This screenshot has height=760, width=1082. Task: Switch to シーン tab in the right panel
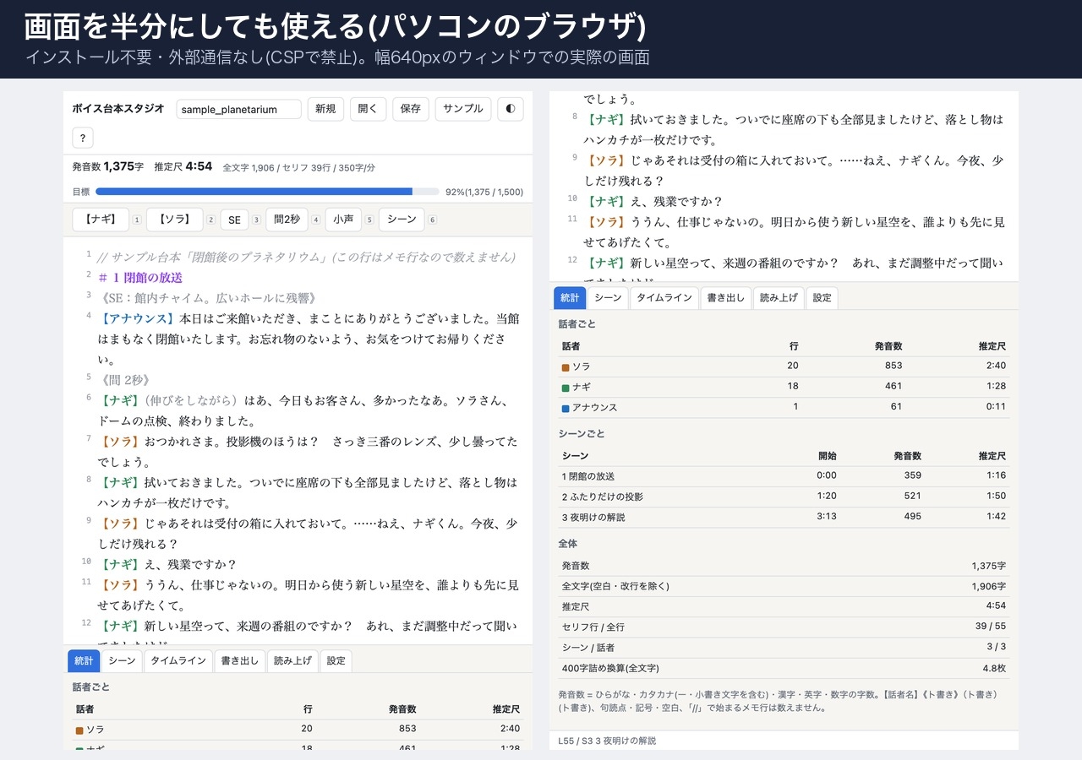click(608, 298)
